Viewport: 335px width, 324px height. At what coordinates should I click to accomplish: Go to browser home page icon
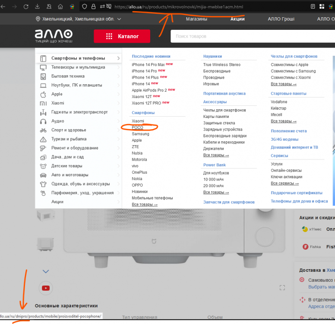[x=60, y=7]
